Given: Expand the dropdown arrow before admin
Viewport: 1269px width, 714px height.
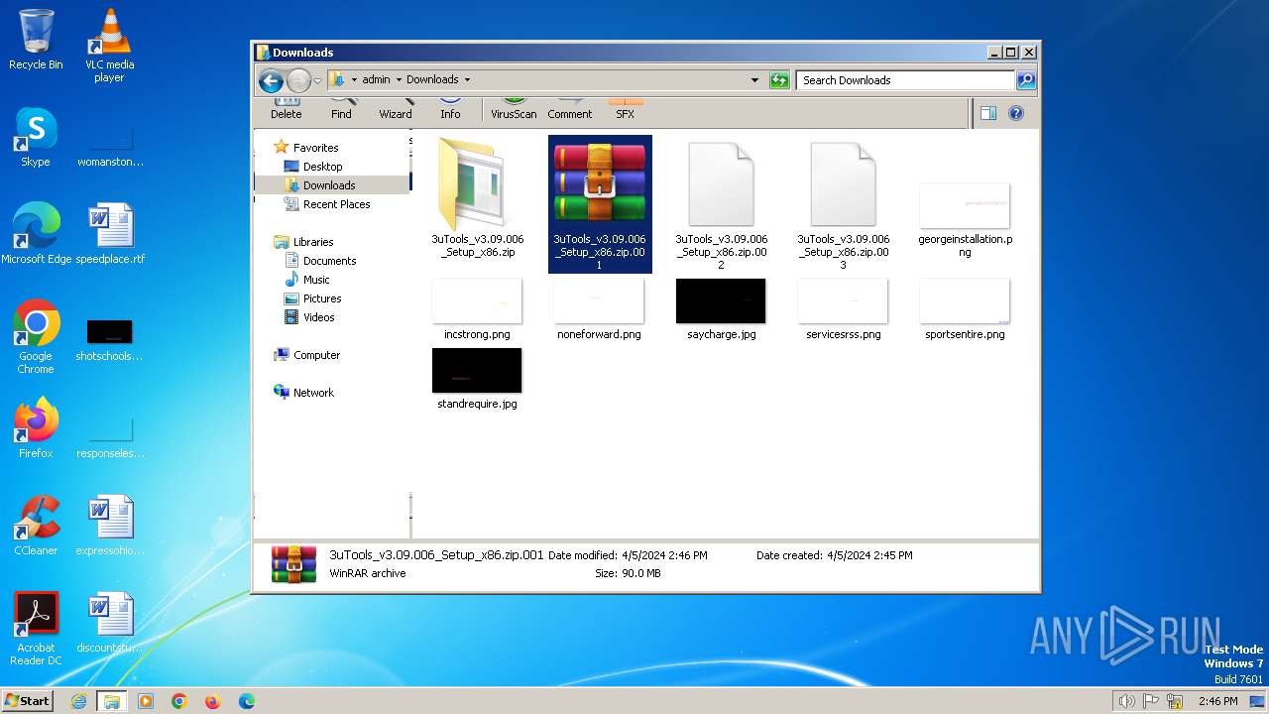Looking at the screenshot, I should (x=354, y=79).
